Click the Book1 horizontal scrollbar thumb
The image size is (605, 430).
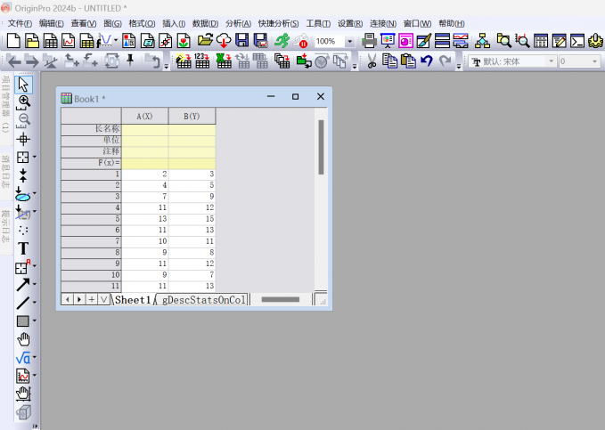(x=280, y=299)
